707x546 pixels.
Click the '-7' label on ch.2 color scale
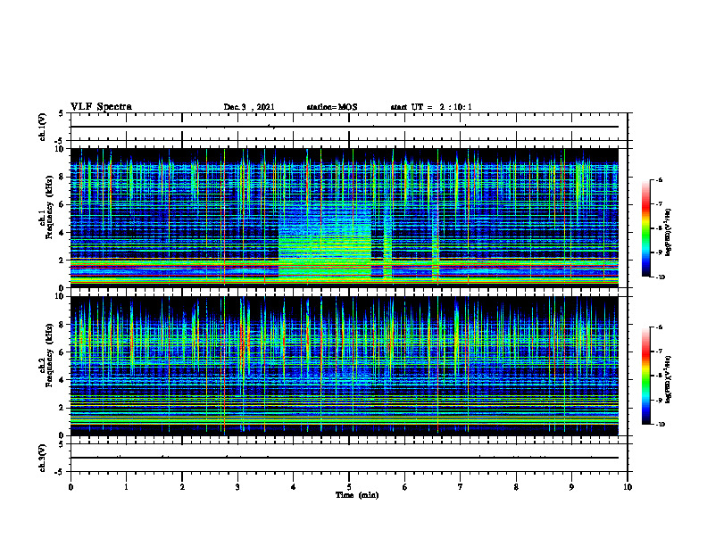658,352
